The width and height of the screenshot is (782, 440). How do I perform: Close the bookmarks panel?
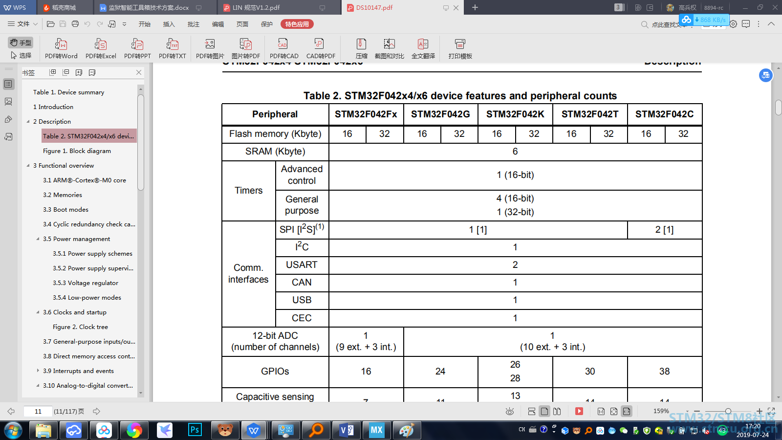pyautogui.click(x=139, y=72)
